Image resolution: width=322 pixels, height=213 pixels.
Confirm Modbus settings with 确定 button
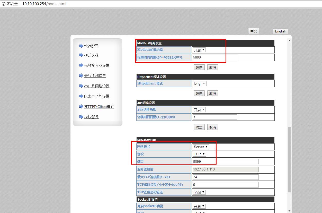click(x=199, y=67)
